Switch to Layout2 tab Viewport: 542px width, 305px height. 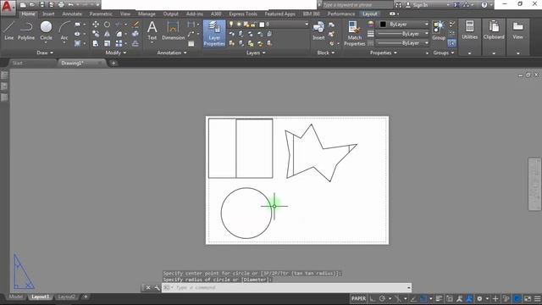click(x=66, y=297)
